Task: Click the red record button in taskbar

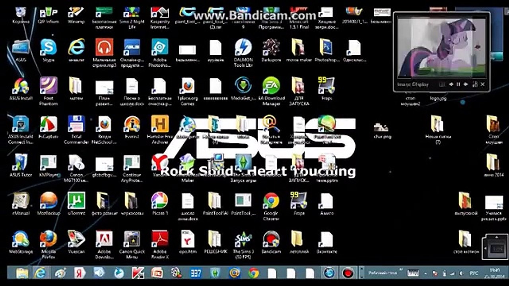Action: (348, 273)
